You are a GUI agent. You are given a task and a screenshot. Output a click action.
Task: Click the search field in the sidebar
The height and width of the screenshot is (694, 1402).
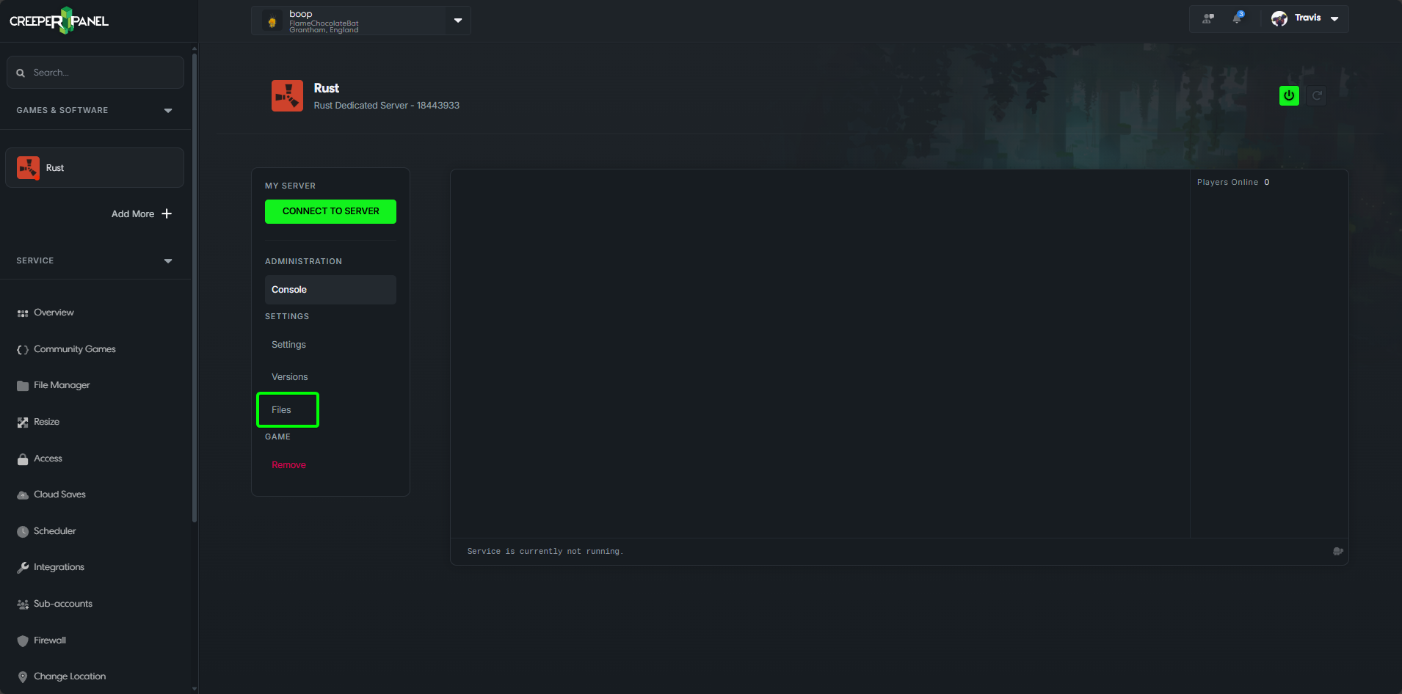coord(95,72)
